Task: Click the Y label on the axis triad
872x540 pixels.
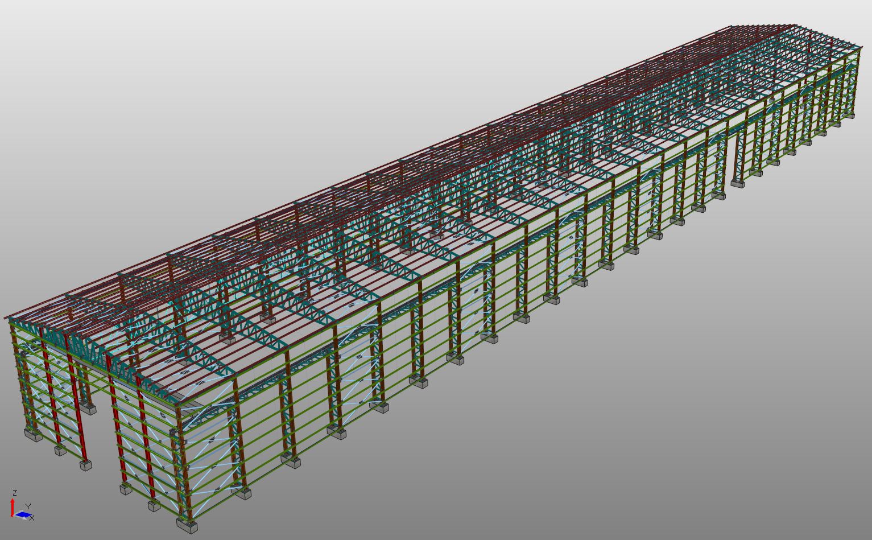Action: [x=28, y=506]
